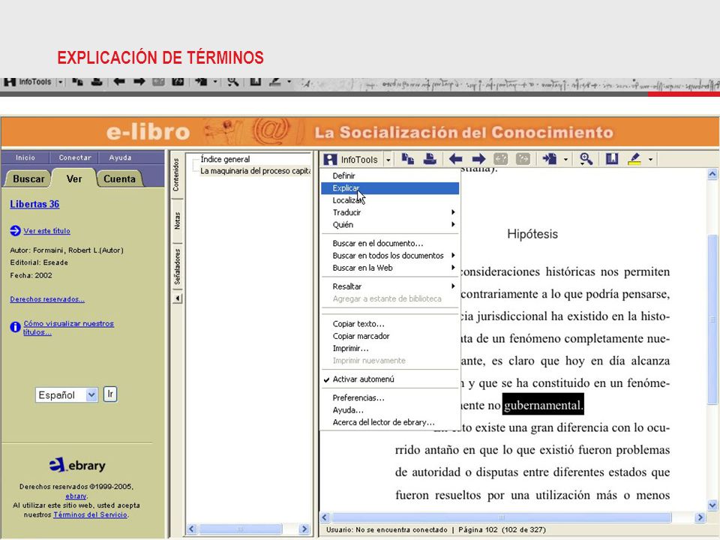Click the ebrary logo
The image size is (720, 540).
77,465
